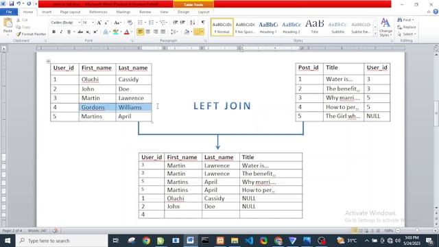Align text to center
This screenshot has height=247, width=439.
(x=148, y=32)
